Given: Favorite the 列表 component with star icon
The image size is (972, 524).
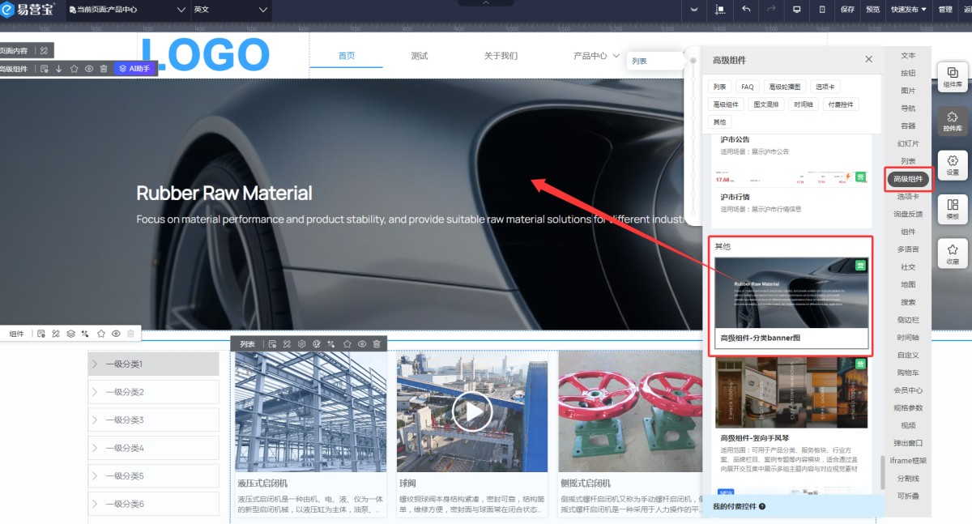Looking at the screenshot, I should click(347, 344).
